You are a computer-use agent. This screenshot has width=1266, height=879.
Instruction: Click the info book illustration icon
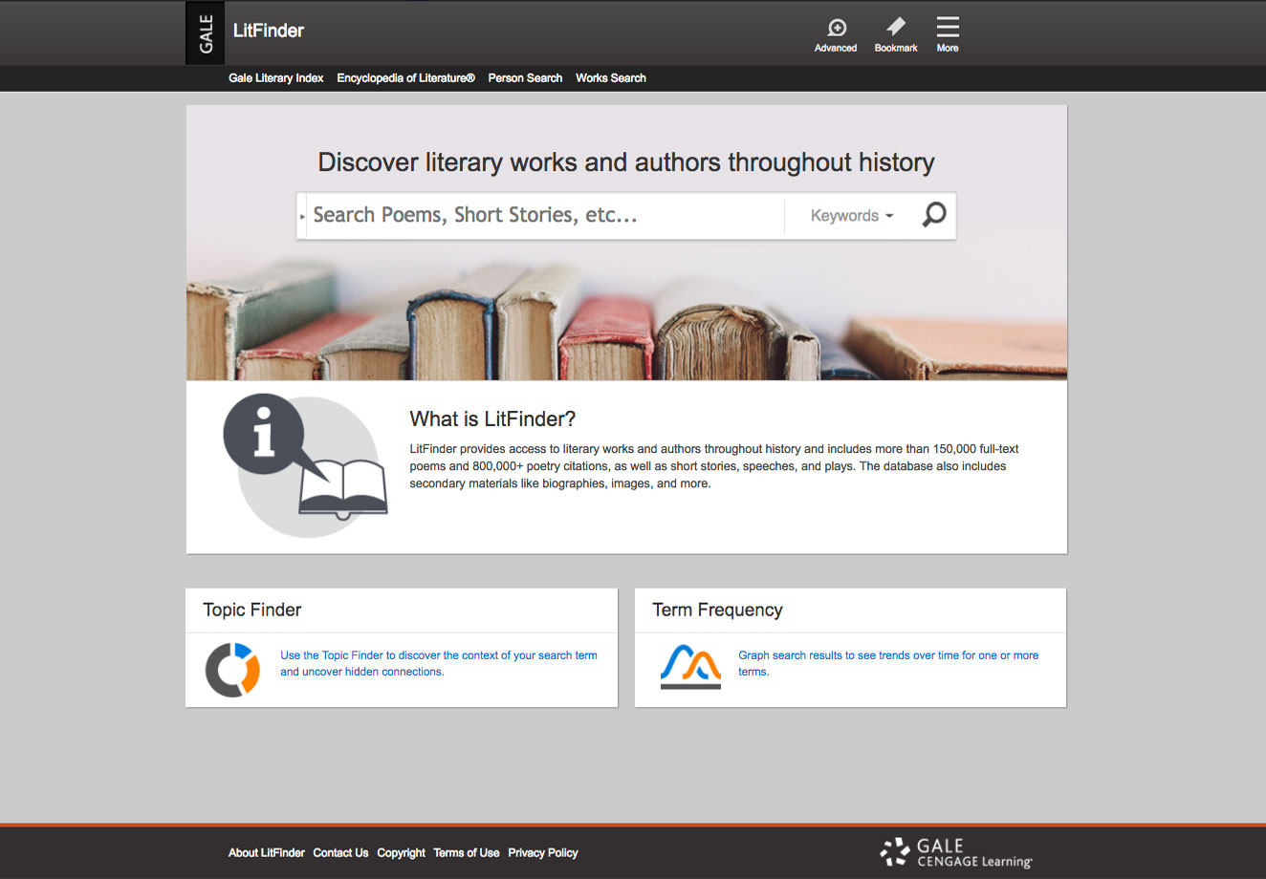tap(306, 465)
